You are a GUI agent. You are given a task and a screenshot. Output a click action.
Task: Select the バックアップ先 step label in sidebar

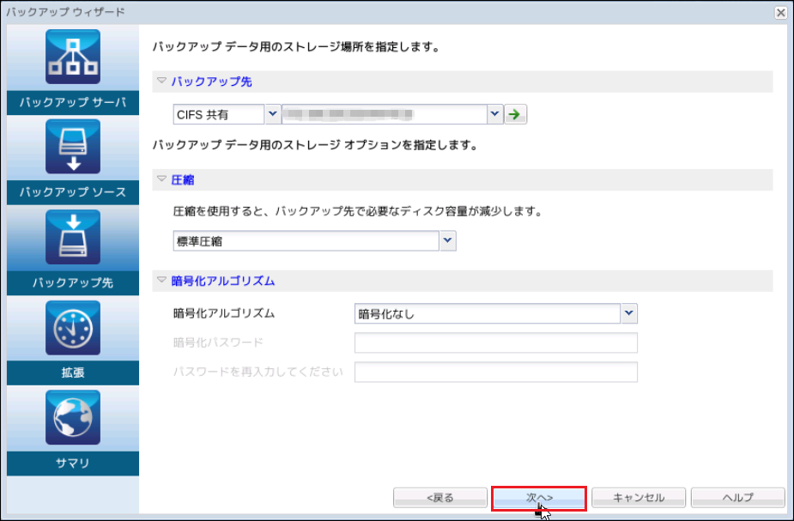pos(73,283)
